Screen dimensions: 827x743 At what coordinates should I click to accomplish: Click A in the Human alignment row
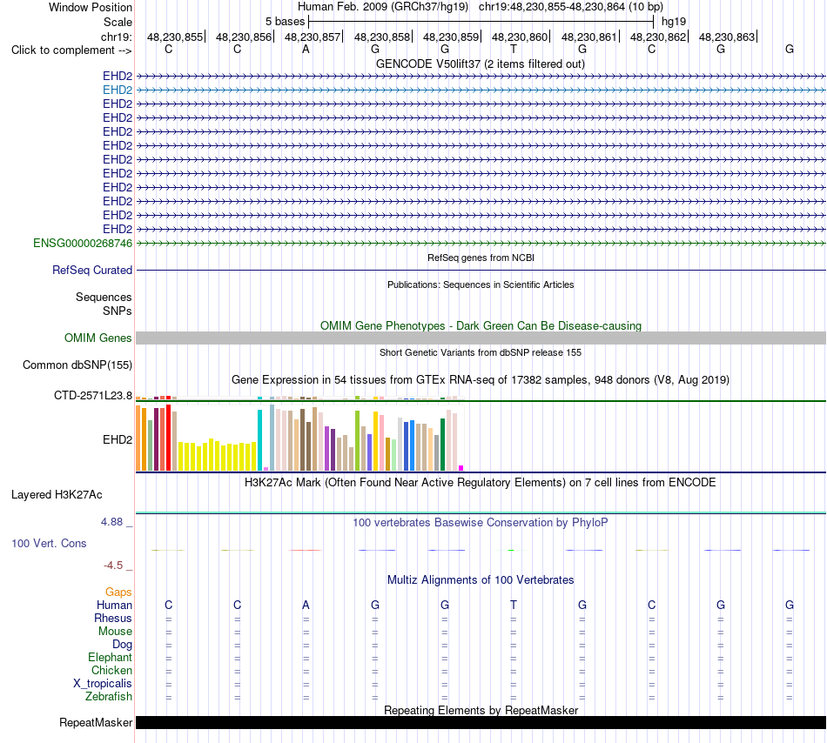(x=306, y=605)
